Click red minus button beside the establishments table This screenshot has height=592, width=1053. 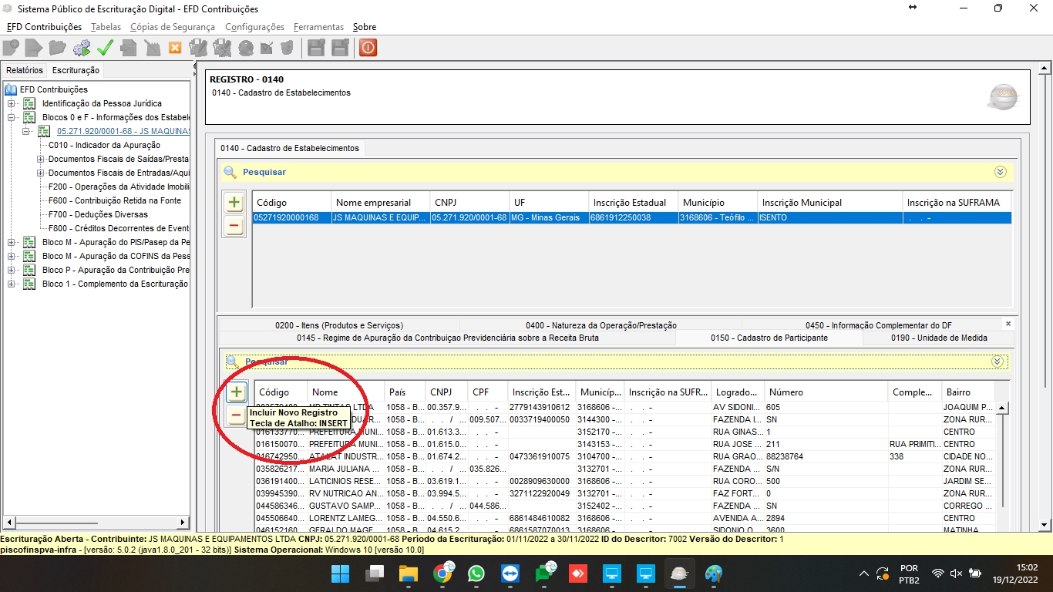point(234,226)
